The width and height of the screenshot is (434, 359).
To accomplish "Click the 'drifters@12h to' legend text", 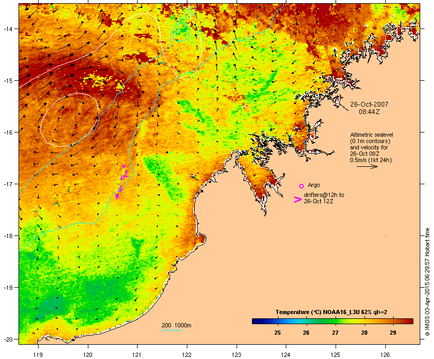I will pyautogui.click(x=324, y=195).
